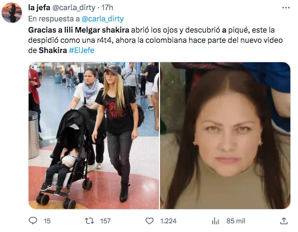298x232 pixels.
Task: Click the 85 mil views count
Action: 236,221
